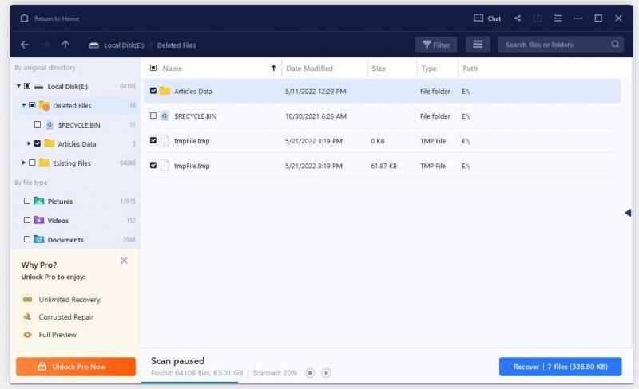Click the Return to Home icon

tap(24, 18)
